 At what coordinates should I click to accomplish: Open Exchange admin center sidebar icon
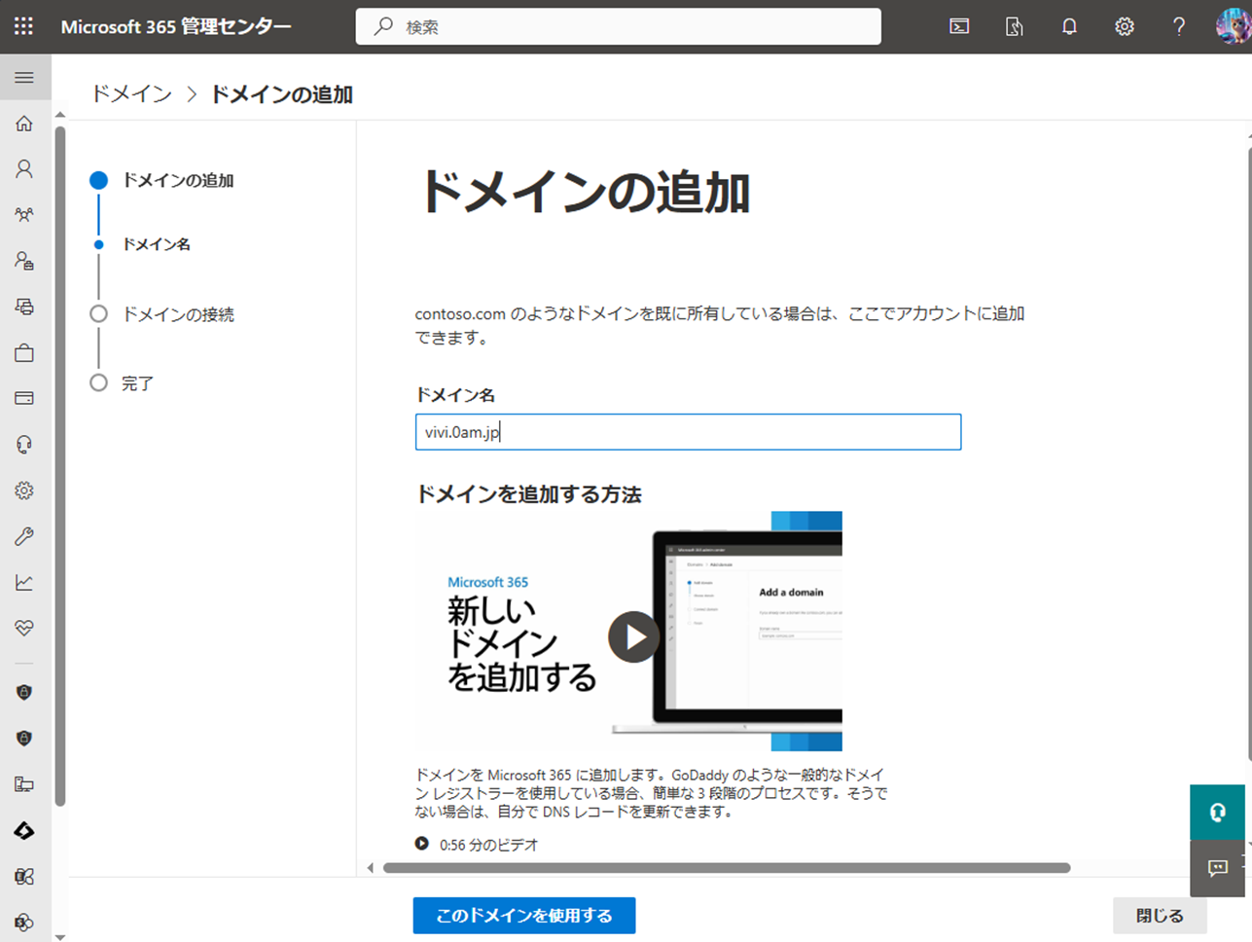(x=24, y=876)
